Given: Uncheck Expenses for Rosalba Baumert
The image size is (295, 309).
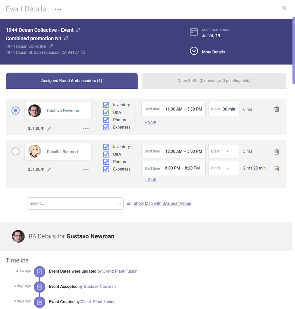Looking at the screenshot, I should pos(106,169).
